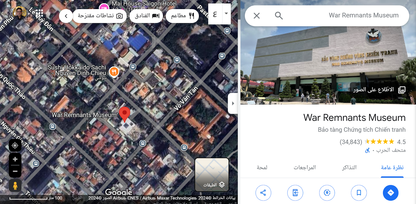
Task: Share War Remnants Museum via share icon
Action: click(263, 193)
